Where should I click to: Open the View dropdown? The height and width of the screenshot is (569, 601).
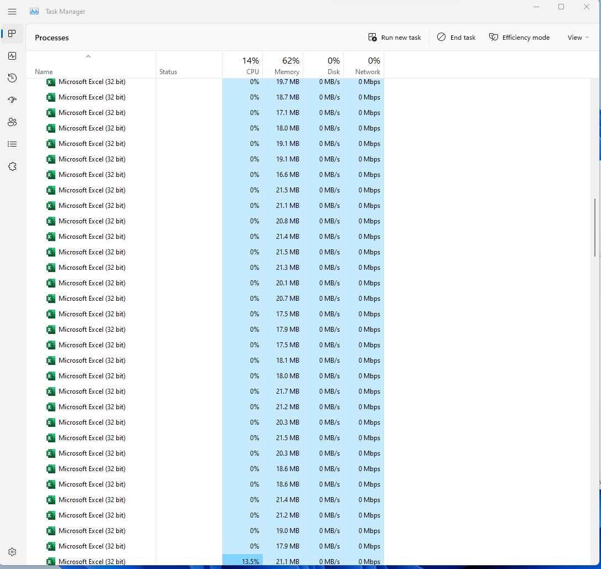pyautogui.click(x=578, y=38)
